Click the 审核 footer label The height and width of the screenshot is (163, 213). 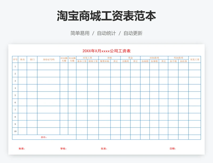(x=63, y=149)
